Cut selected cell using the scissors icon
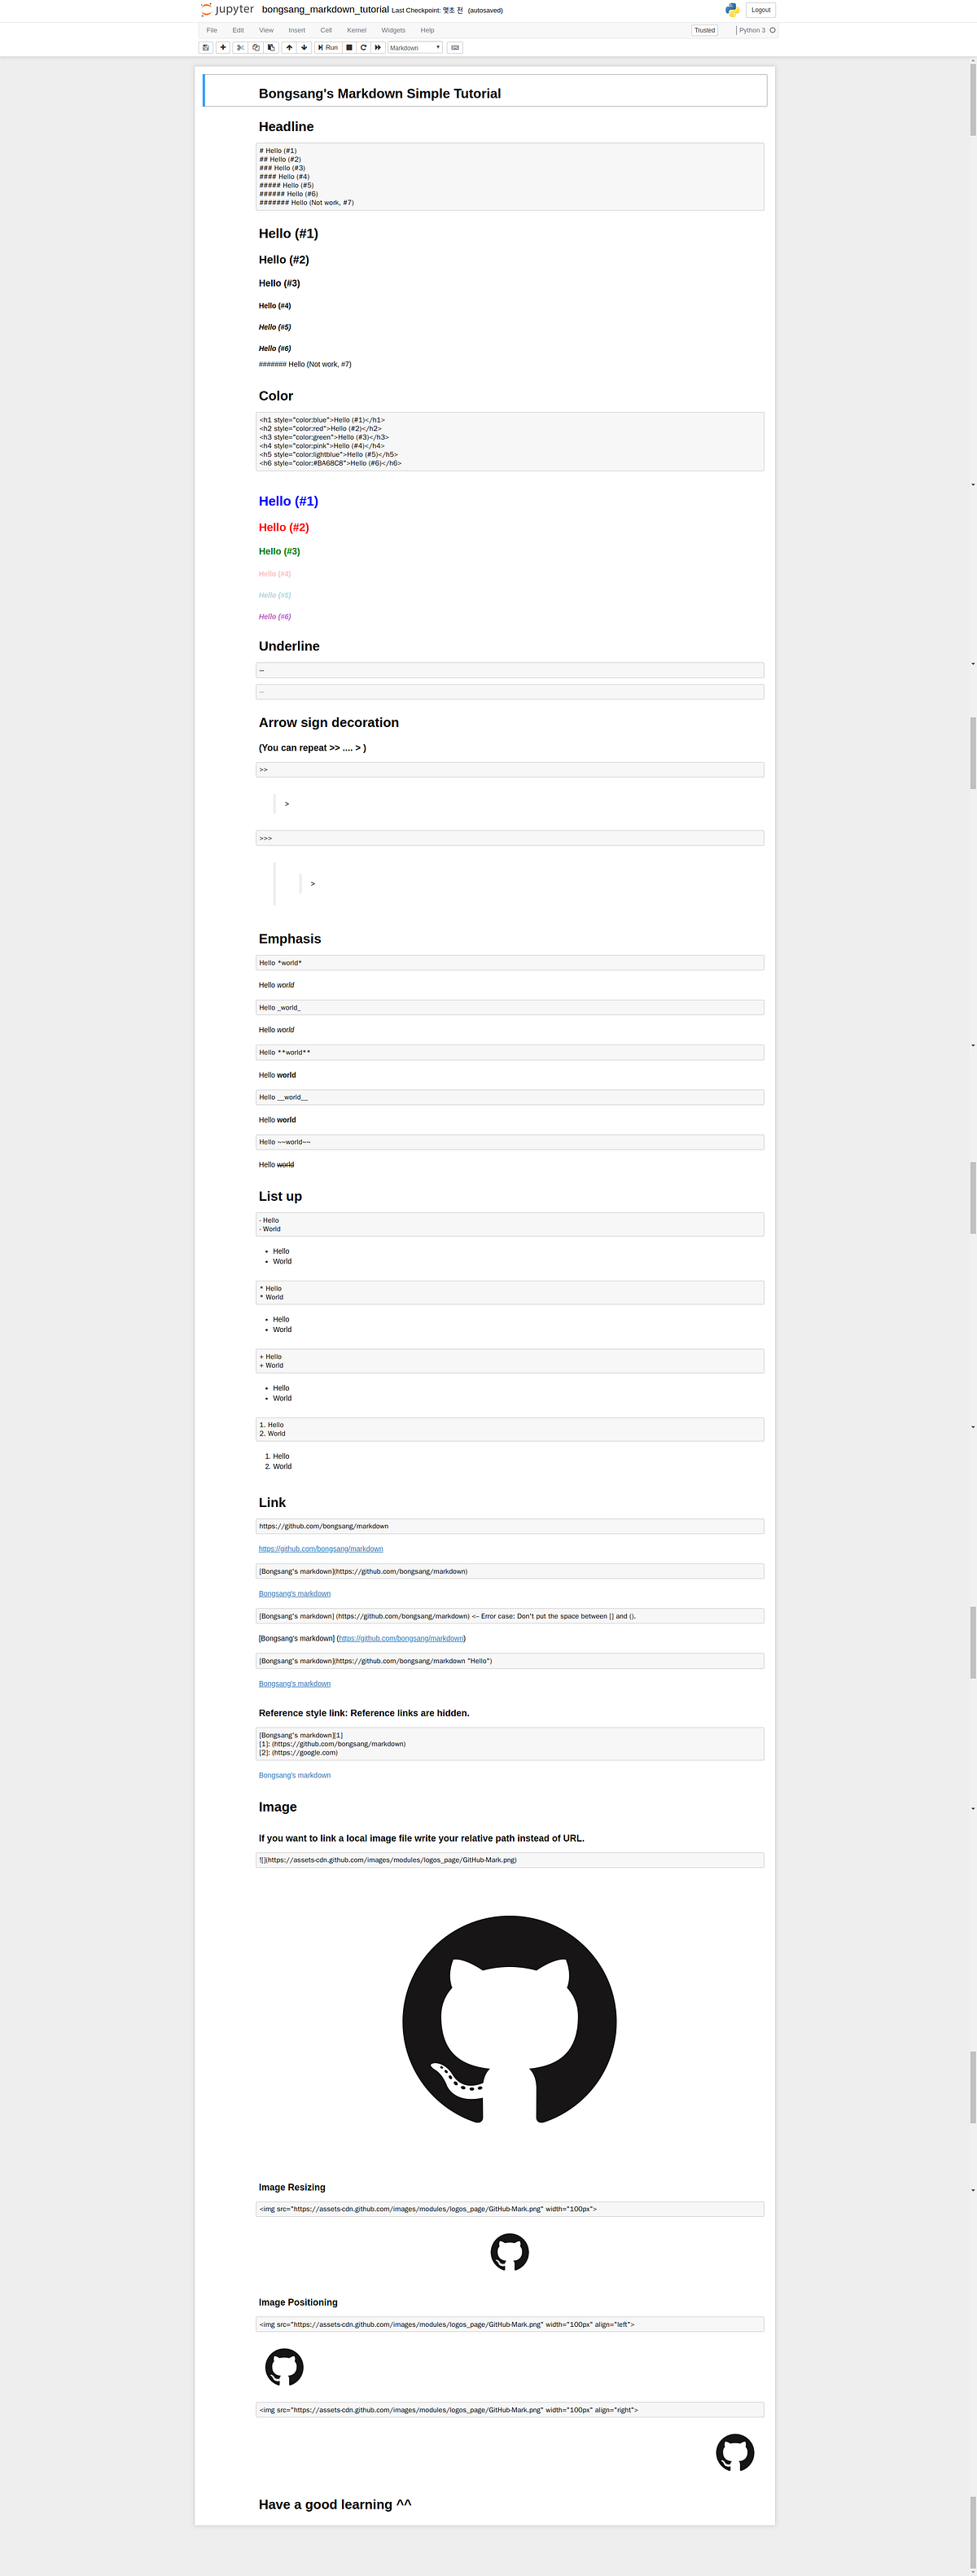This screenshot has height=2576, width=977. (242, 47)
